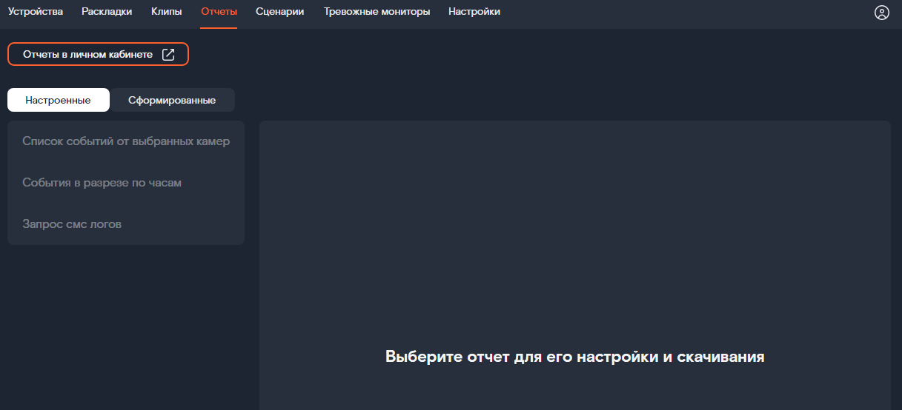Open the Настройки tab

coord(474,12)
